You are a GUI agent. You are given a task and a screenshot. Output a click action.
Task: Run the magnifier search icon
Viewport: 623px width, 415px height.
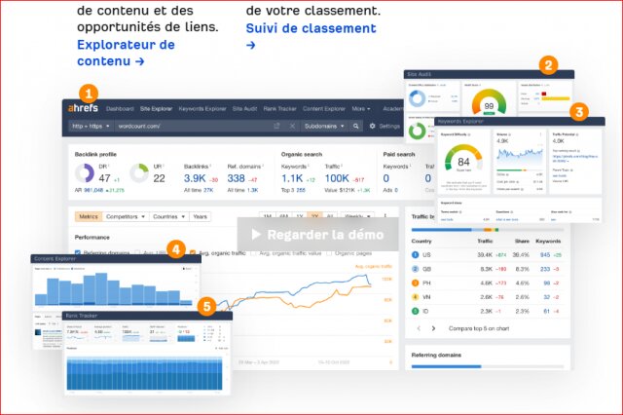[355, 126]
